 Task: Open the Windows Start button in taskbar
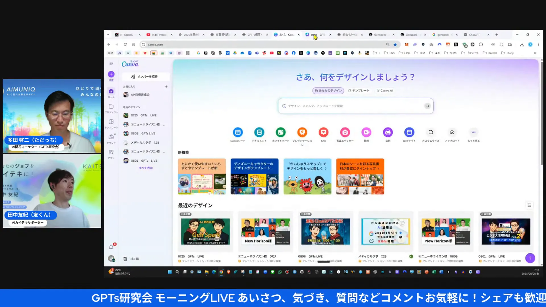coord(170,272)
